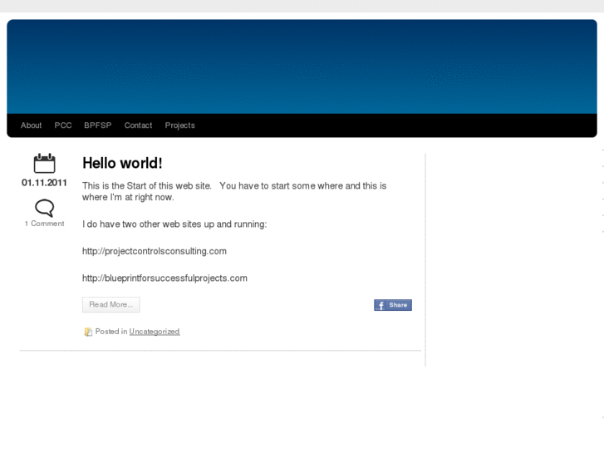Open the About menu item
The height and width of the screenshot is (453, 604).
[x=32, y=126]
